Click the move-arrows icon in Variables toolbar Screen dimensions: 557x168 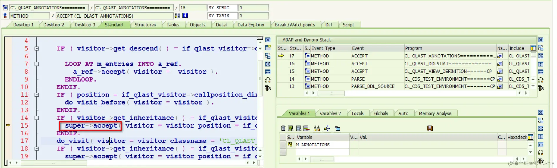pos(327,128)
